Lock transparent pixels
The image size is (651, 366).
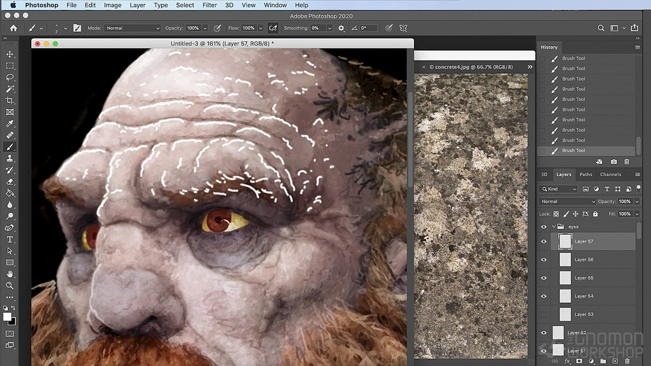[556, 214]
